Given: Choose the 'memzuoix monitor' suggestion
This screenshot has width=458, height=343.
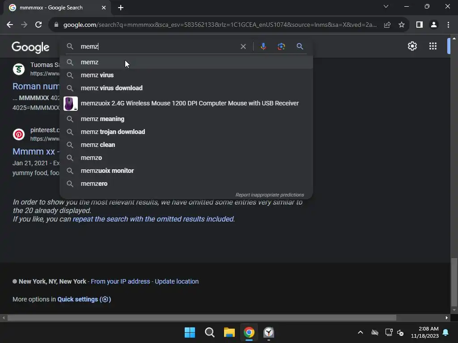Looking at the screenshot, I should [x=187, y=171].
